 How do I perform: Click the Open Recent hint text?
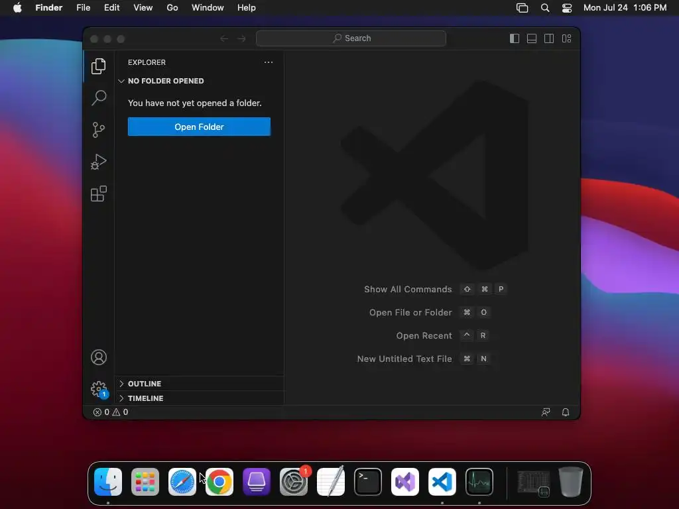click(424, 336)
